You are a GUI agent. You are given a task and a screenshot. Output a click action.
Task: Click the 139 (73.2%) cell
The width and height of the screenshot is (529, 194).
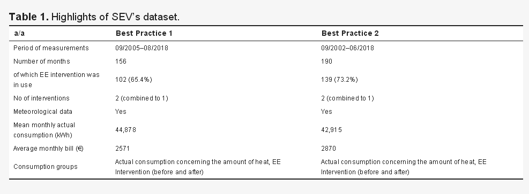tap(339, 79)
